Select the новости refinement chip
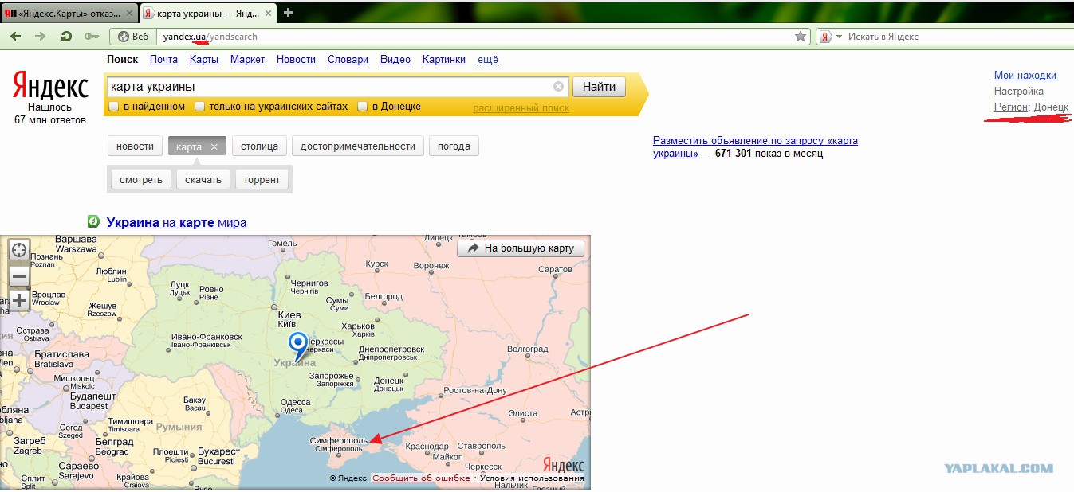 pos(135,146)
